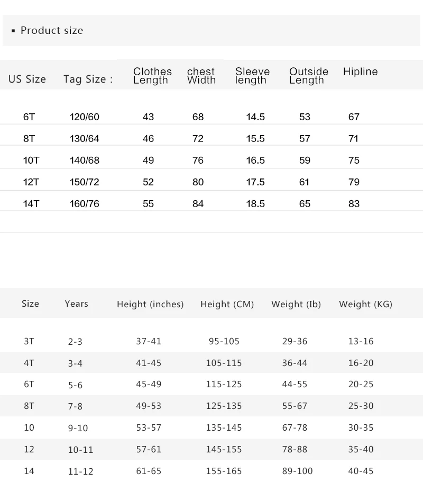Image resolution: width=423 pixels, height=499 pixels.
Task: Click years value '9-10'
Action: click(x=78, y=428)
